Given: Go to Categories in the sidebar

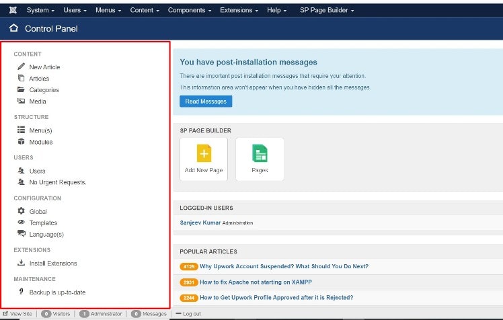Looking at the screenshot, I should (44, 90).
